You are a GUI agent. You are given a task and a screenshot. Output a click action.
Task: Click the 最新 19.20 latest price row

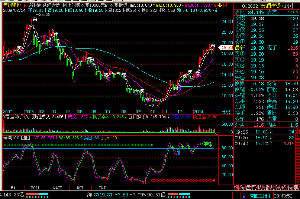point(266,48)
